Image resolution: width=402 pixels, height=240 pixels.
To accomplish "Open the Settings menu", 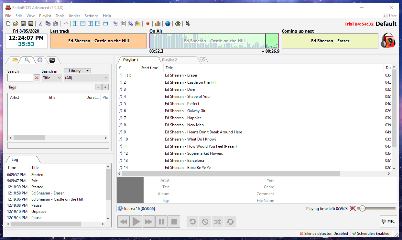I will (x=92, y=16).
